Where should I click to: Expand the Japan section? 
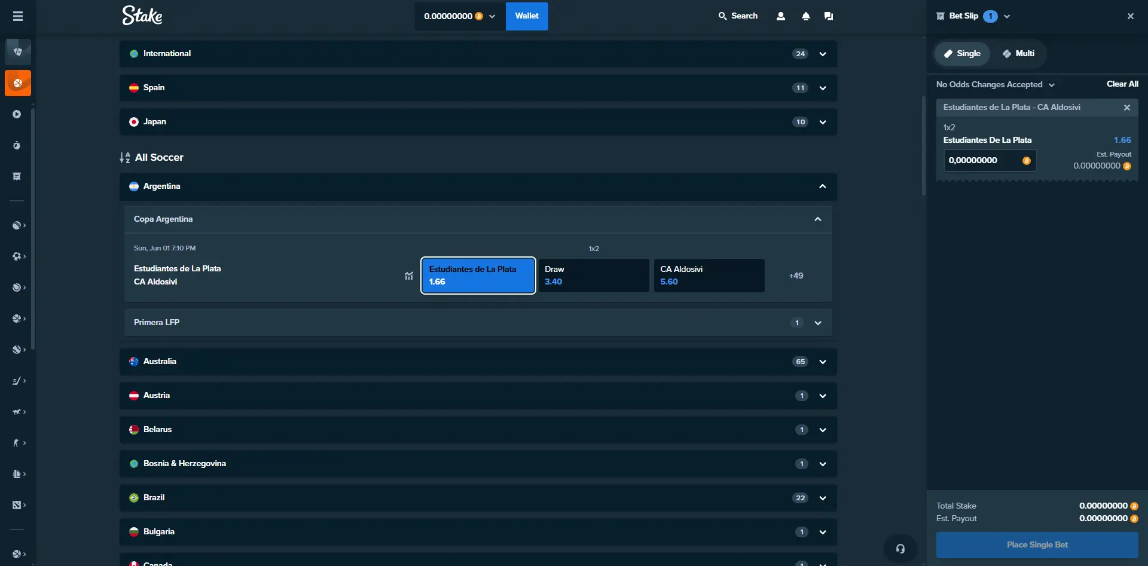pos(478,122)
